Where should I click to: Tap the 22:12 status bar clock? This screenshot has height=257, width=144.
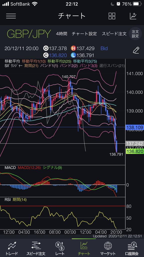click(x=72, y=4)
